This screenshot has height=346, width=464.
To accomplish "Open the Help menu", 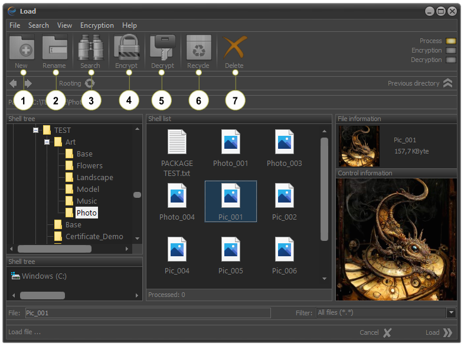I will (x=129, y=25).
